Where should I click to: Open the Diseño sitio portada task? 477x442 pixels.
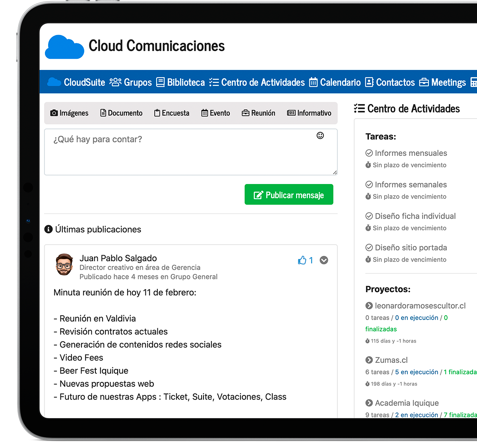(x=411, y=248)
